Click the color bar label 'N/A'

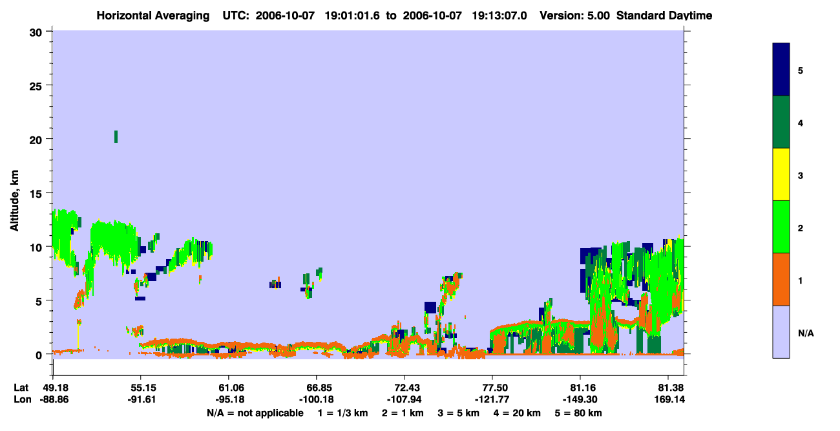point(805,333)
